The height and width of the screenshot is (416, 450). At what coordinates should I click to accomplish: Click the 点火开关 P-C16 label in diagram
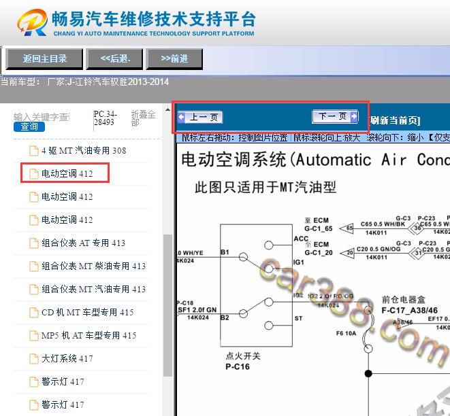pos(243,361)
